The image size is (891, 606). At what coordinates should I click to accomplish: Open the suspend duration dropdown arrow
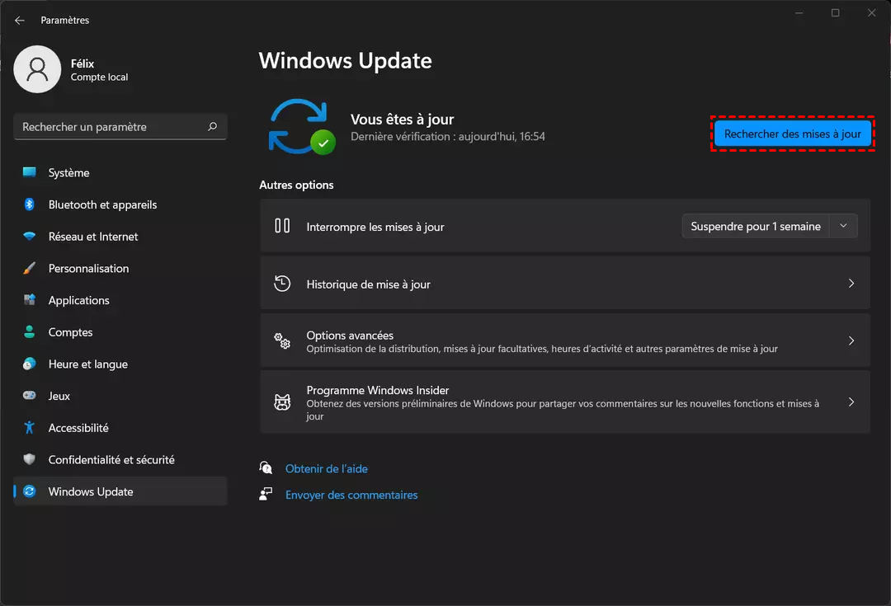[843, 226]
